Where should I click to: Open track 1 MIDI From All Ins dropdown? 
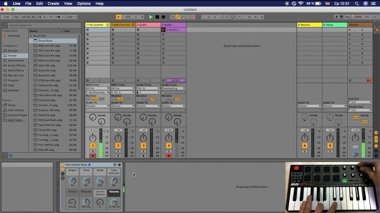point(97,88)
